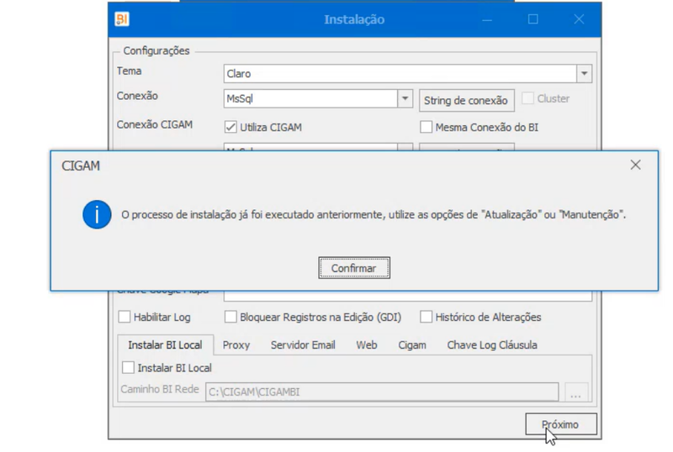The width and height of the screenshot is (673, 452).
Task: Maximize the Instalação window
Action: click(x=533, y=19)
